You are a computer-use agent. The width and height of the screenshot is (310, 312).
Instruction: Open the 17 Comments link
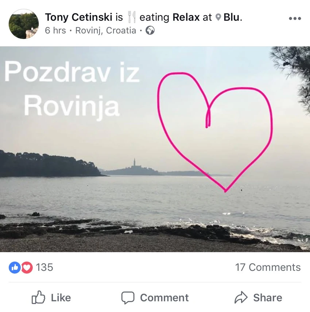click(x=268, y=267)
